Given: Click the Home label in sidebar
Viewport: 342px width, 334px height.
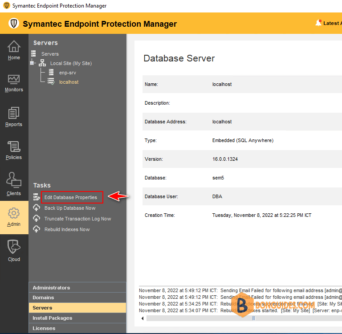Looking at the screenshot, I should 14,57.
